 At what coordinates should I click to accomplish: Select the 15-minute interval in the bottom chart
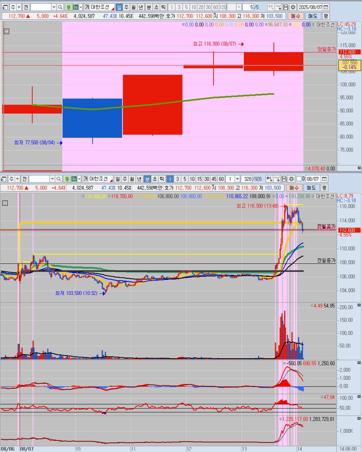click(199, 179)
